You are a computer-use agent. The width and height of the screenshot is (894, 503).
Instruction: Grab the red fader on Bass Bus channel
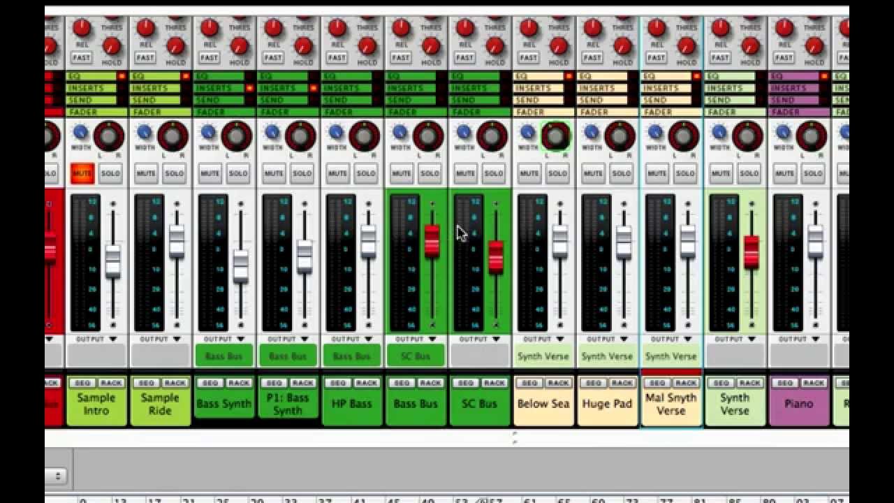pyautogui.click(x=432, y=240)
